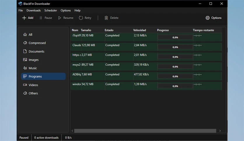
Task: Click the 29,10 MB size cell
Action: (x=88, y=36)
